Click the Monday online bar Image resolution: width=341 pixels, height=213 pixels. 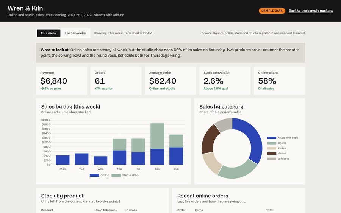coord(63,160)
